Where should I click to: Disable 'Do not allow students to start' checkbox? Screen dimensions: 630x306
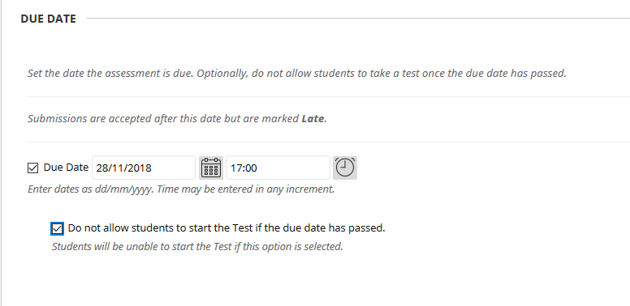coord(58,229)
